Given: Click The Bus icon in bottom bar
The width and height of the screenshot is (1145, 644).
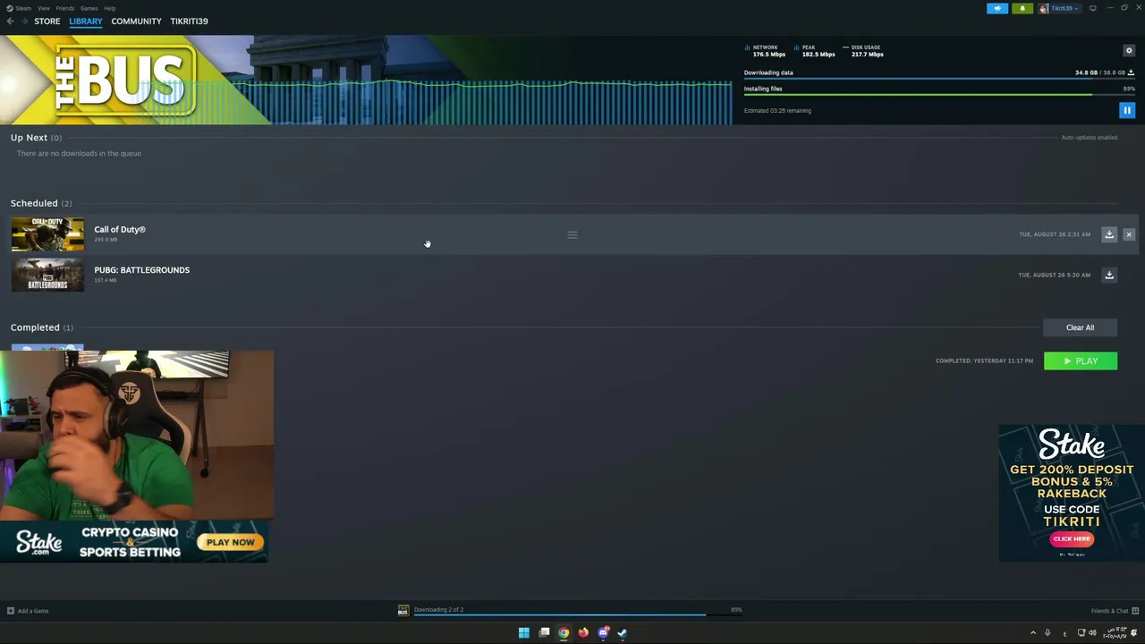Looking at the screenshot, I should (x=403, y=611).
